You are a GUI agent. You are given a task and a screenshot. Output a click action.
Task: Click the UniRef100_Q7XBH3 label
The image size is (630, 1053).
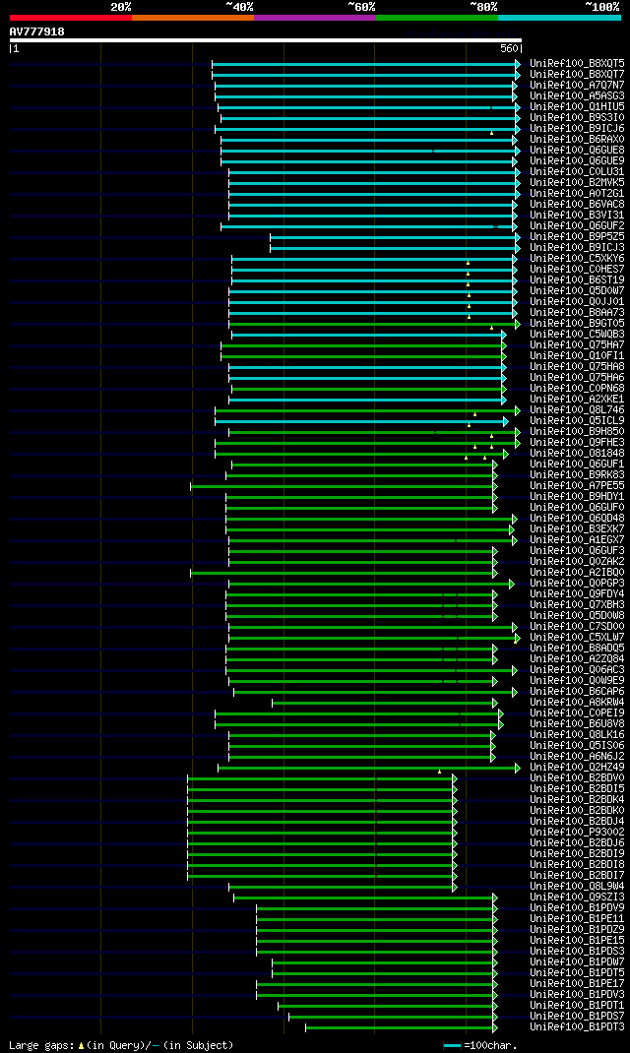pyautogui.click(x=577, y=604)
